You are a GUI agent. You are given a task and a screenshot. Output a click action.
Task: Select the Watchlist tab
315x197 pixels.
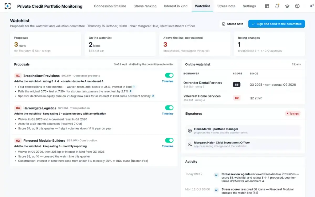click(202, 6)
